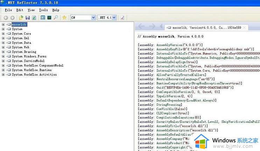The height and width of the screenshot is (151, 260).
Task: Click the Bookmarks star icon
Action: click(64, 17)
